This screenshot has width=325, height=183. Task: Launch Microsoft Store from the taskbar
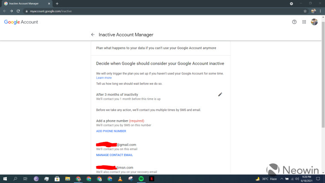tap(57, 179)
